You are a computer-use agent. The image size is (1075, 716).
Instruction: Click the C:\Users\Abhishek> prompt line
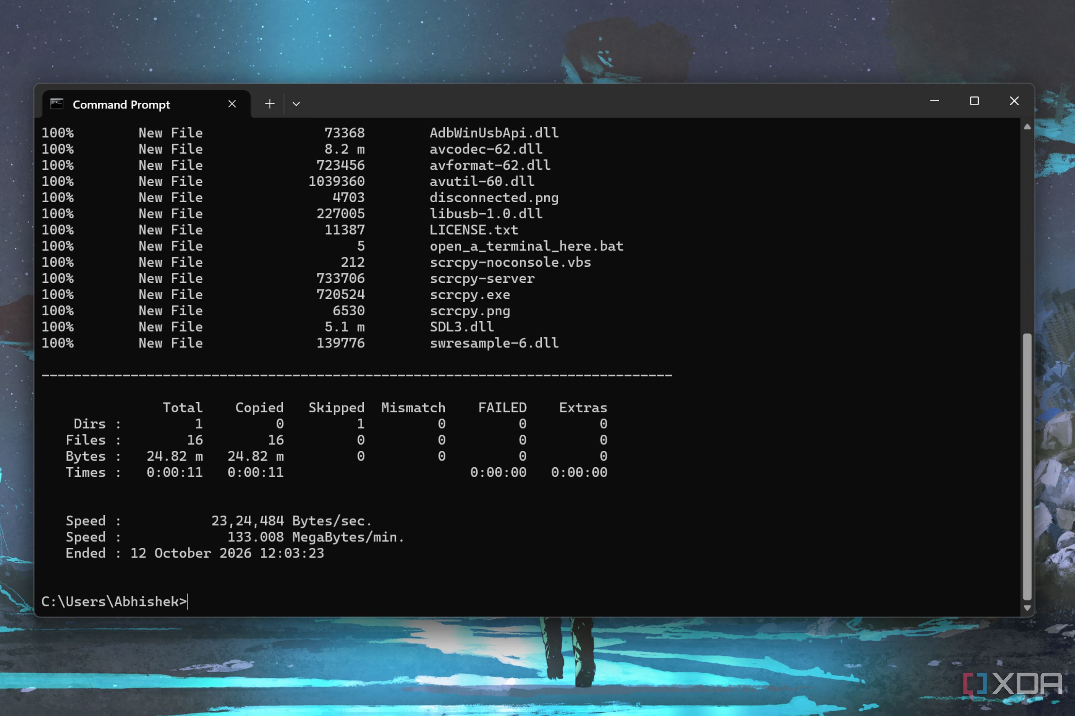pos(114,601)
